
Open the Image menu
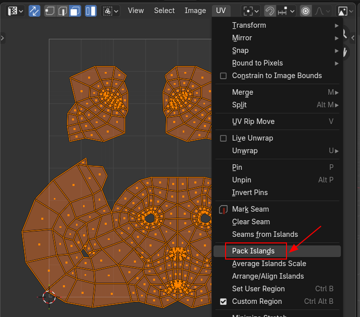(195, 11)
